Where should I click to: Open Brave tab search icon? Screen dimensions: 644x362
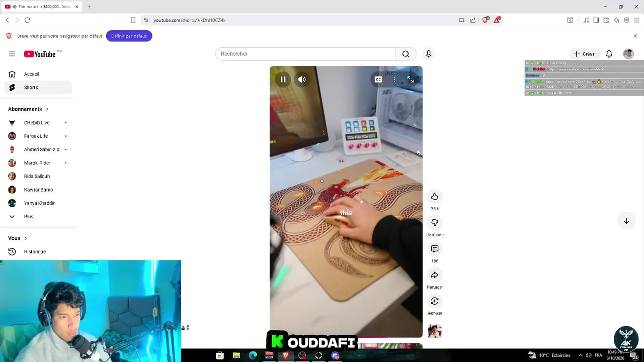tap(570, 20)
